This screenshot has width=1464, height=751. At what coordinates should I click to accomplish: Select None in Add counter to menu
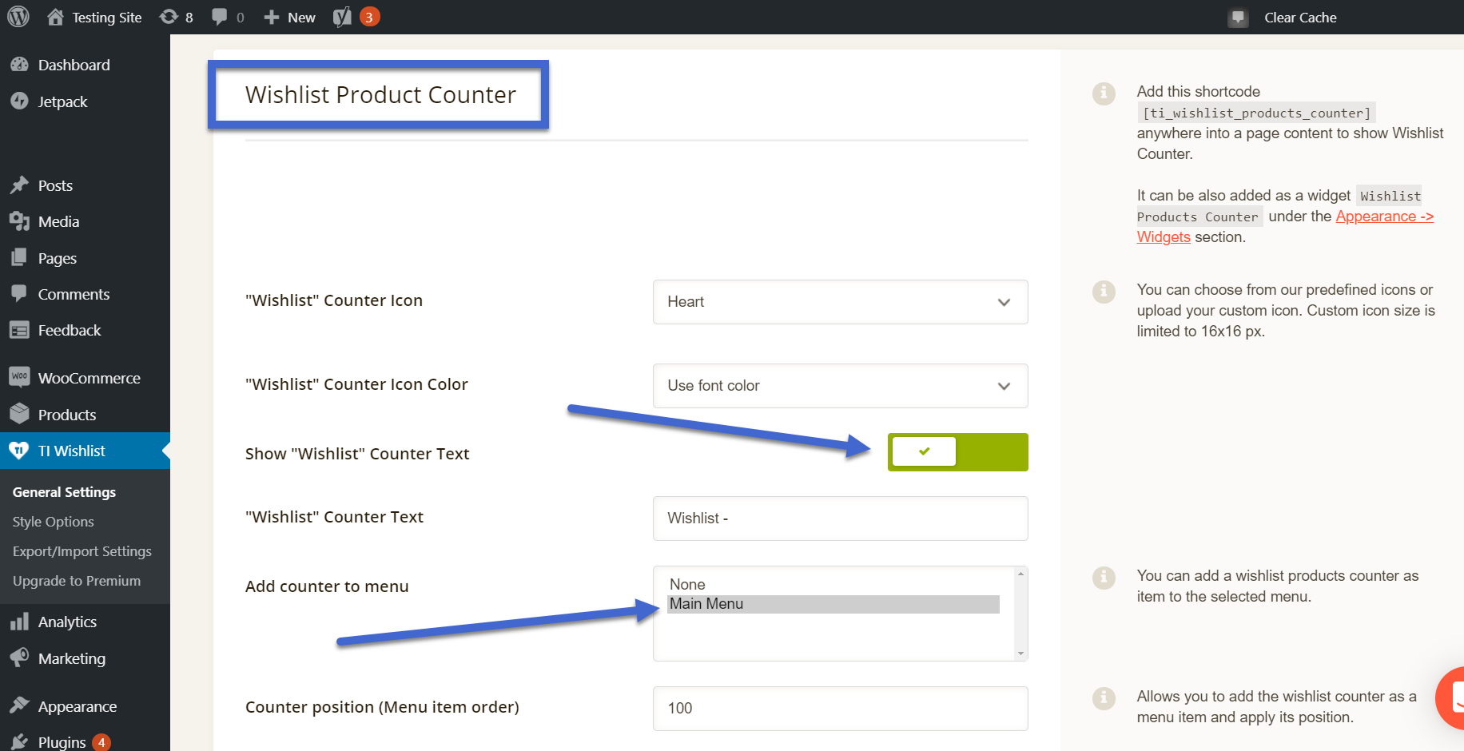687,584
